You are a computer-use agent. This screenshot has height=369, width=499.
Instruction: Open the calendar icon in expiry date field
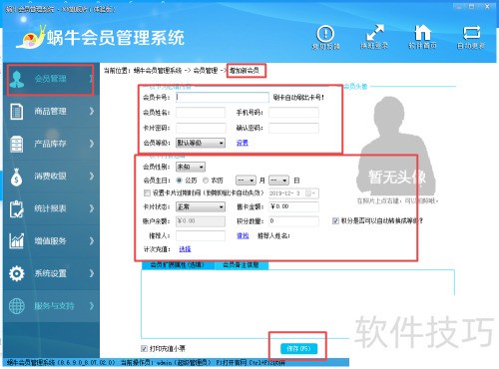(x=309, y=193)
